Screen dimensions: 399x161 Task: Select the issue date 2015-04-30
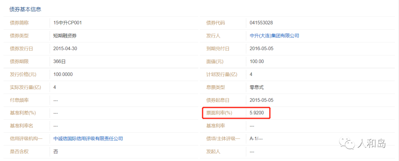point(65,49)
